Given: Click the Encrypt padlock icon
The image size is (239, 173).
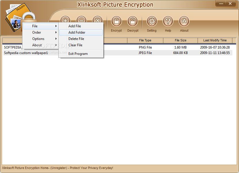Looking at the screenshot, I should (116, 21).
